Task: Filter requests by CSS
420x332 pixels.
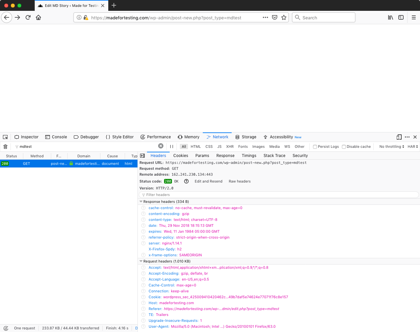Action: tap(209, 146)
